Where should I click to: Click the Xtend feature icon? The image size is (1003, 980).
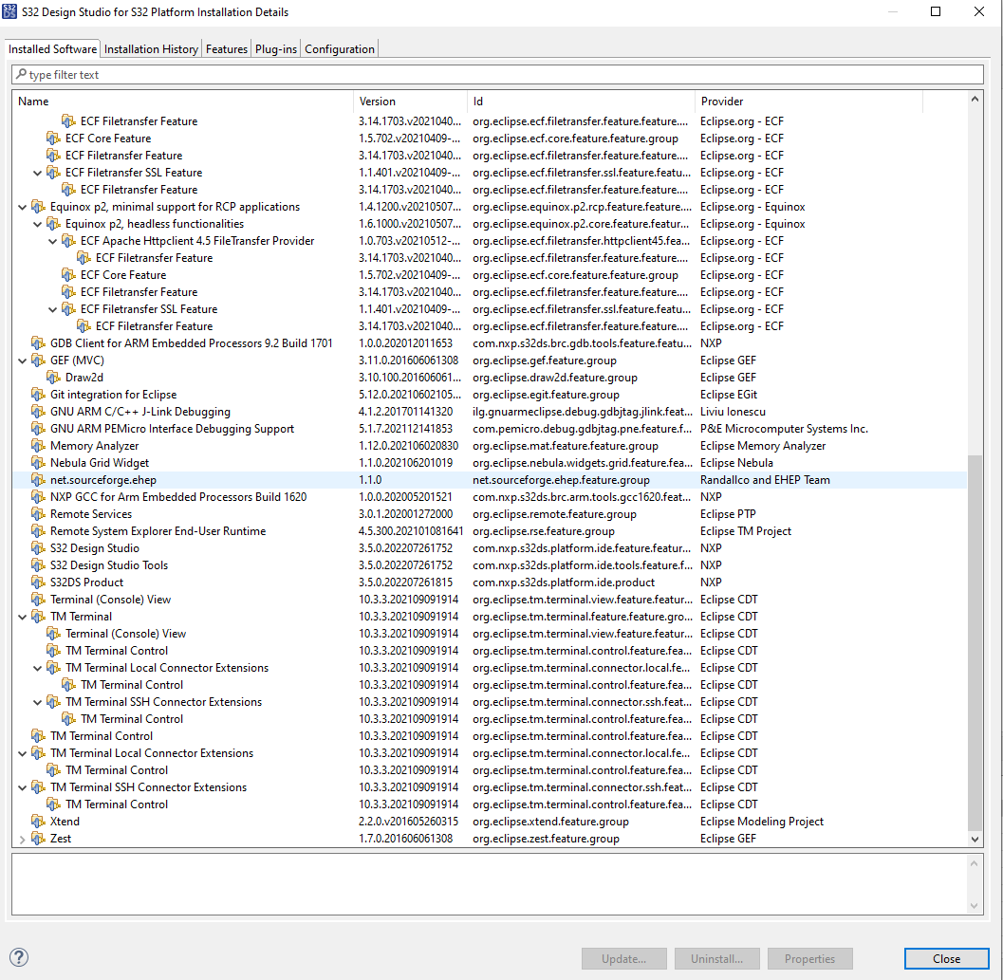click(37, 821)
